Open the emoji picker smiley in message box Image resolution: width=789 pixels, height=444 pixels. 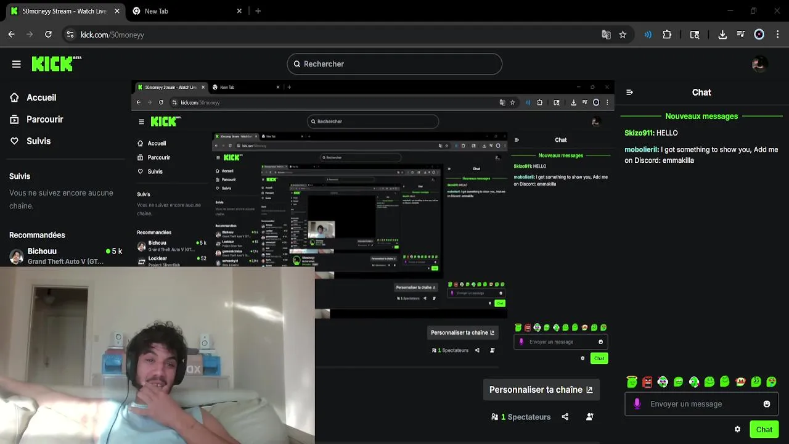(767, 404)
